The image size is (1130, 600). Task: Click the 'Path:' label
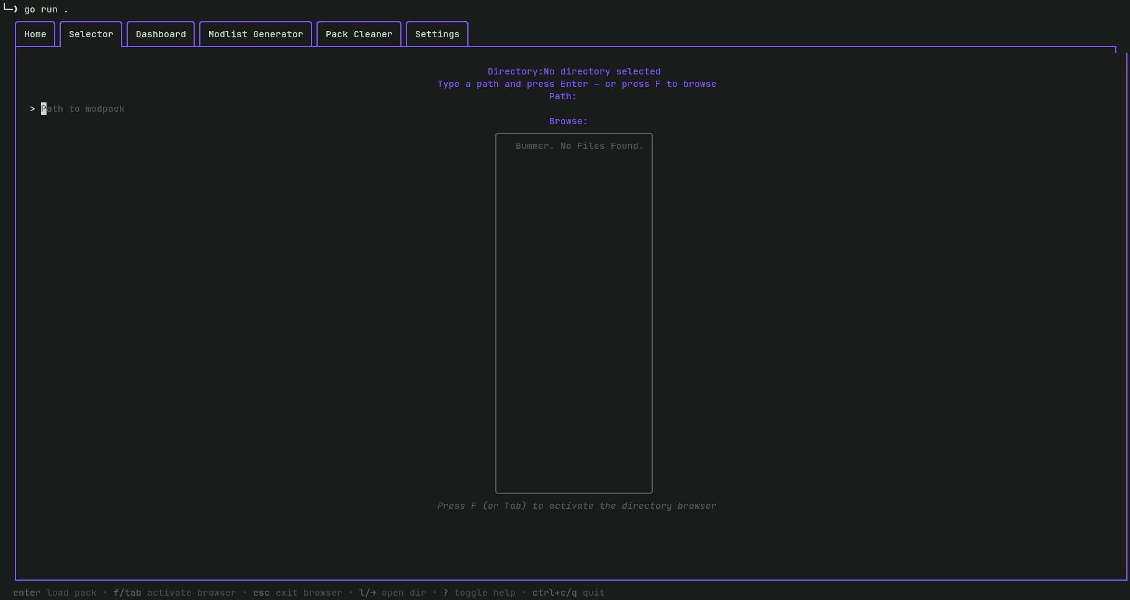(563, 96)
